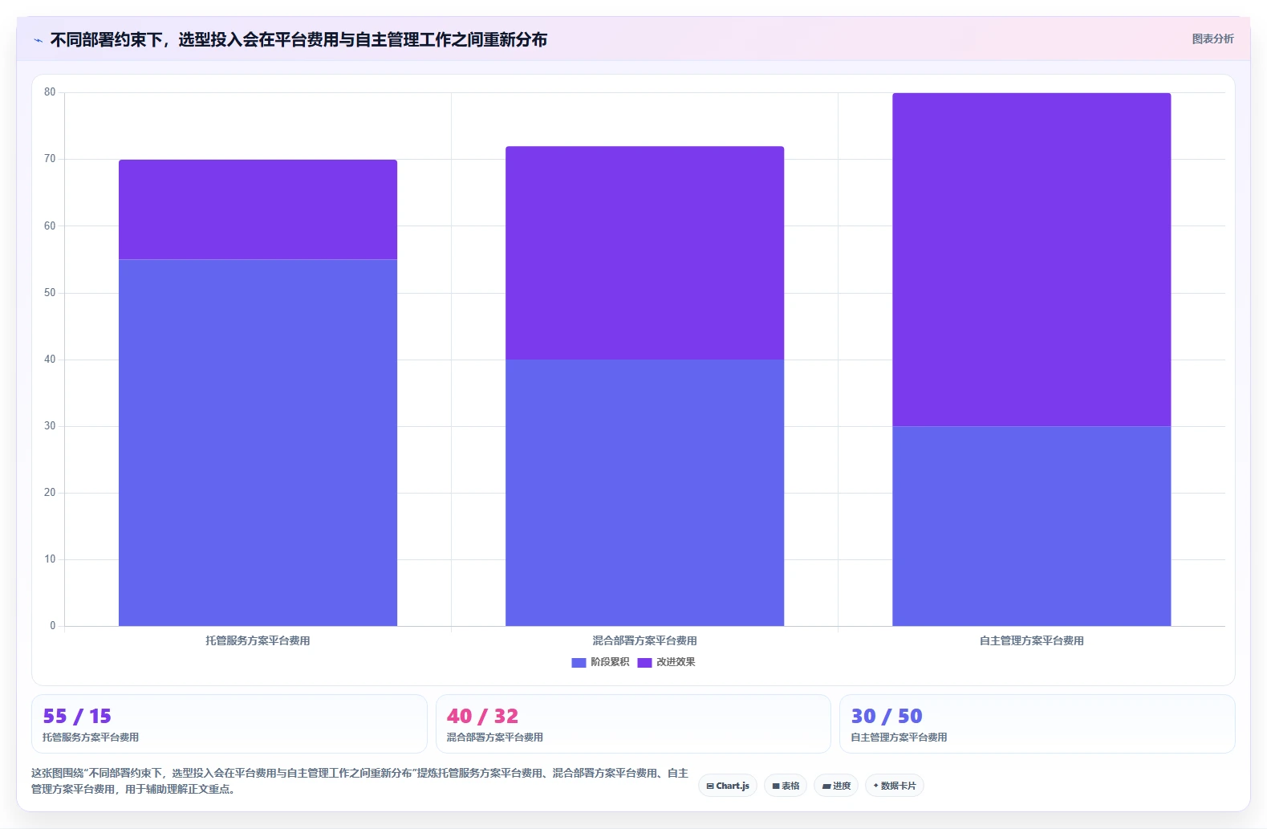The width and height of the screenshot is (1267, 829).
Task: Click the 混合部署方案平台费用 caption under 40 / 32
Action: tap(495, 738)
